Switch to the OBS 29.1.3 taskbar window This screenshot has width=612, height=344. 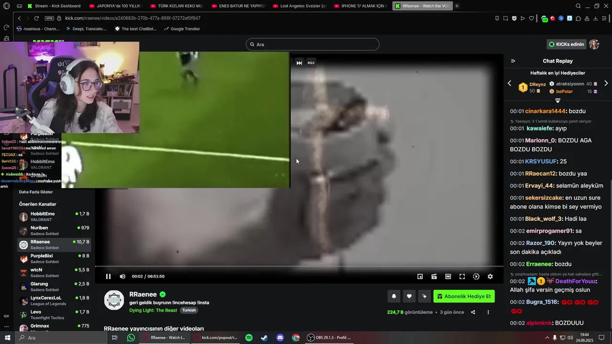pos(329,337)
